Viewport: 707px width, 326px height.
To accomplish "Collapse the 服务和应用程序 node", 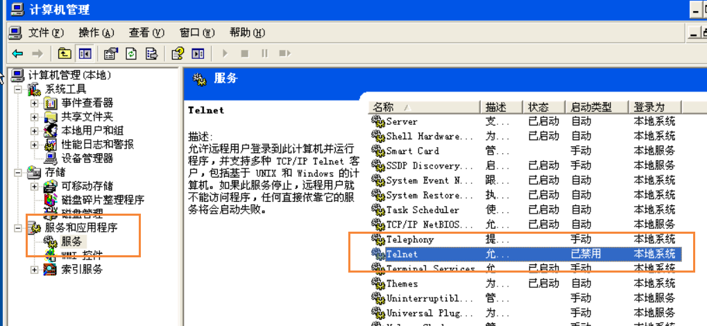I will pyautogui.click(x=18, y=228).
